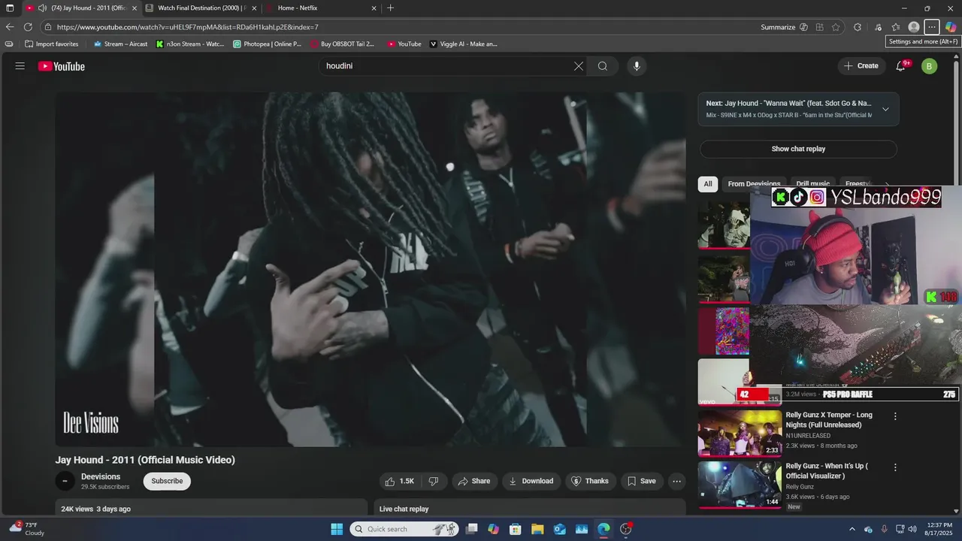Open Relly Gunz When It's Up thumbnail
The image size is (962, 541).
(x=740, y=485)
